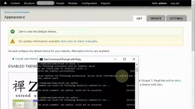195x109 pixels.
Task: Click the Hello admin user link
Action: click(x=159, y=3)
